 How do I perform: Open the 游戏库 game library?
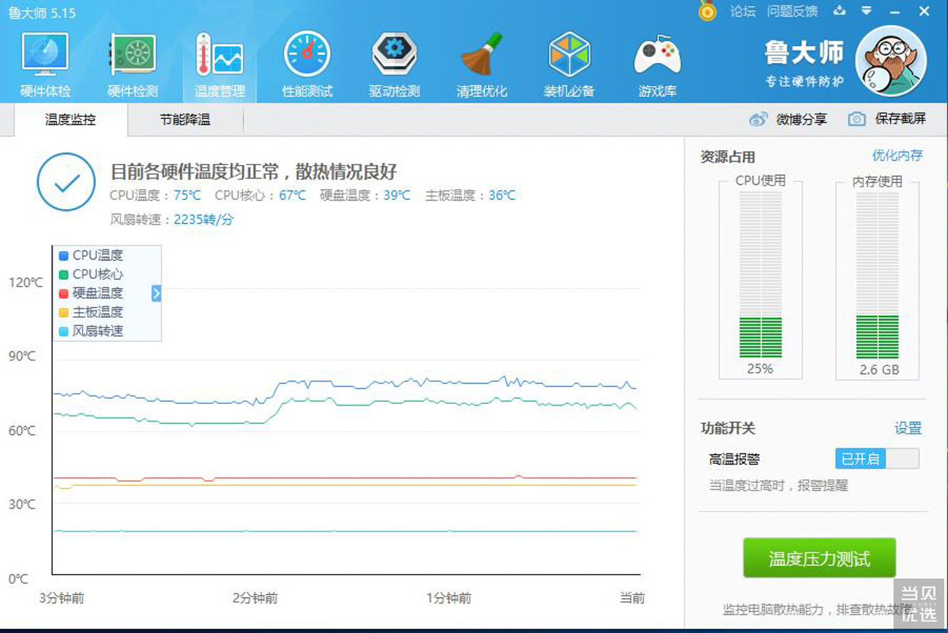(657, 61)
